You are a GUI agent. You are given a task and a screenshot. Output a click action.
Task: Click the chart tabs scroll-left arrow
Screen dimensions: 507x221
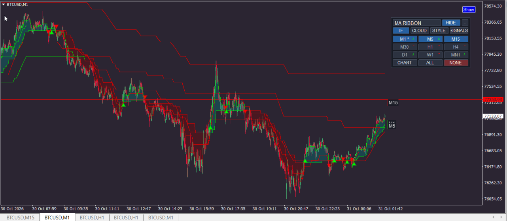click(x=493, y=217)
